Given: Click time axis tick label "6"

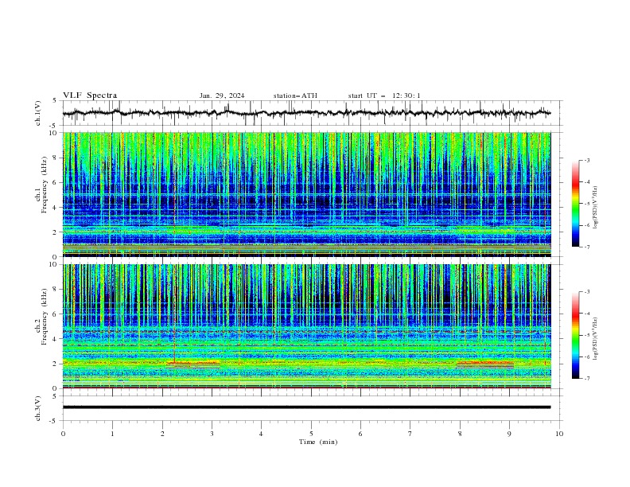Looking at the screenshot, I should click(360, 434).
